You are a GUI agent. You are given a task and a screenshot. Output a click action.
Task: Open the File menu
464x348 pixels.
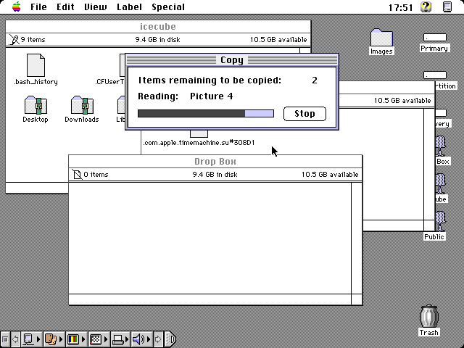click(x=38, y=7)
